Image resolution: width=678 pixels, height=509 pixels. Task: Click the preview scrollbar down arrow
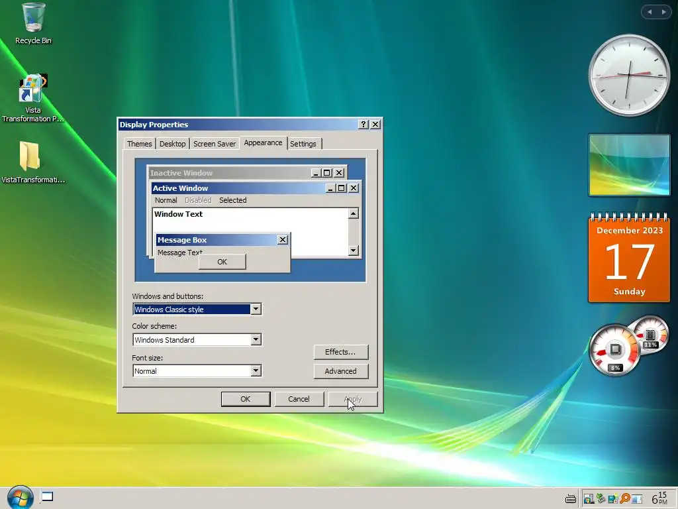tap(354, 250)
